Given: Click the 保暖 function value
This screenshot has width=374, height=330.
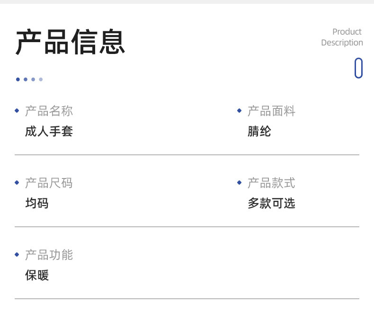Looking at the screenshot, I should (x=37, y=276).
